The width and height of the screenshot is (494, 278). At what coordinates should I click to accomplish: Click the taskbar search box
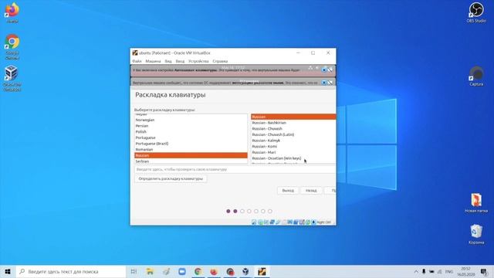click(71, 271)
